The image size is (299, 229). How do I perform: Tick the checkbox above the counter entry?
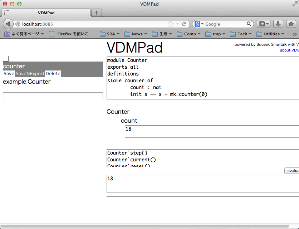coord(5,58)
